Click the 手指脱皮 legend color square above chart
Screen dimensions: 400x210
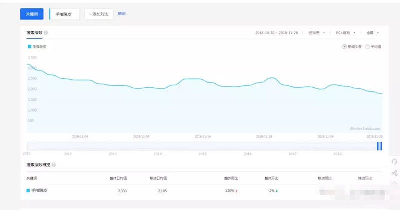[x=30, y=46]
